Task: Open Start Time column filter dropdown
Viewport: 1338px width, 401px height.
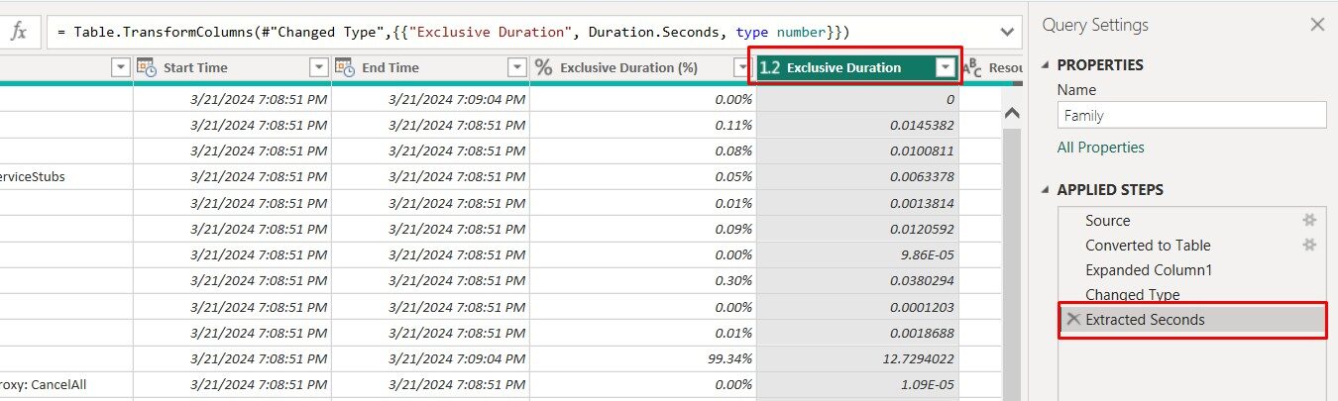Action: (x=319, y=67)
